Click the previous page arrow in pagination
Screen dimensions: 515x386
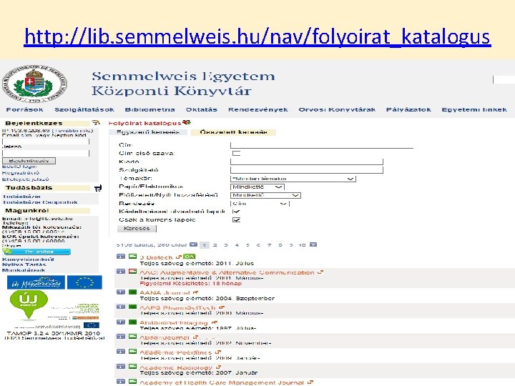[x=193, y=244]
